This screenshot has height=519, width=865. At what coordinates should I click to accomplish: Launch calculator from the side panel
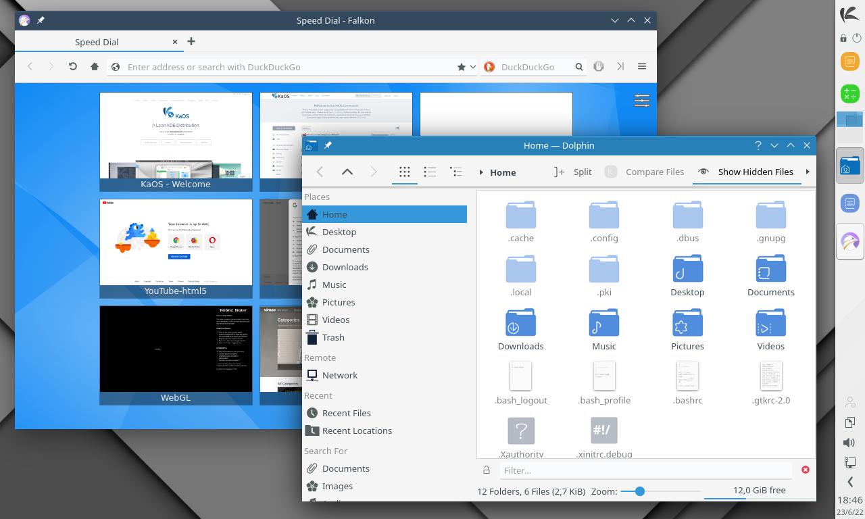(850, 94)
